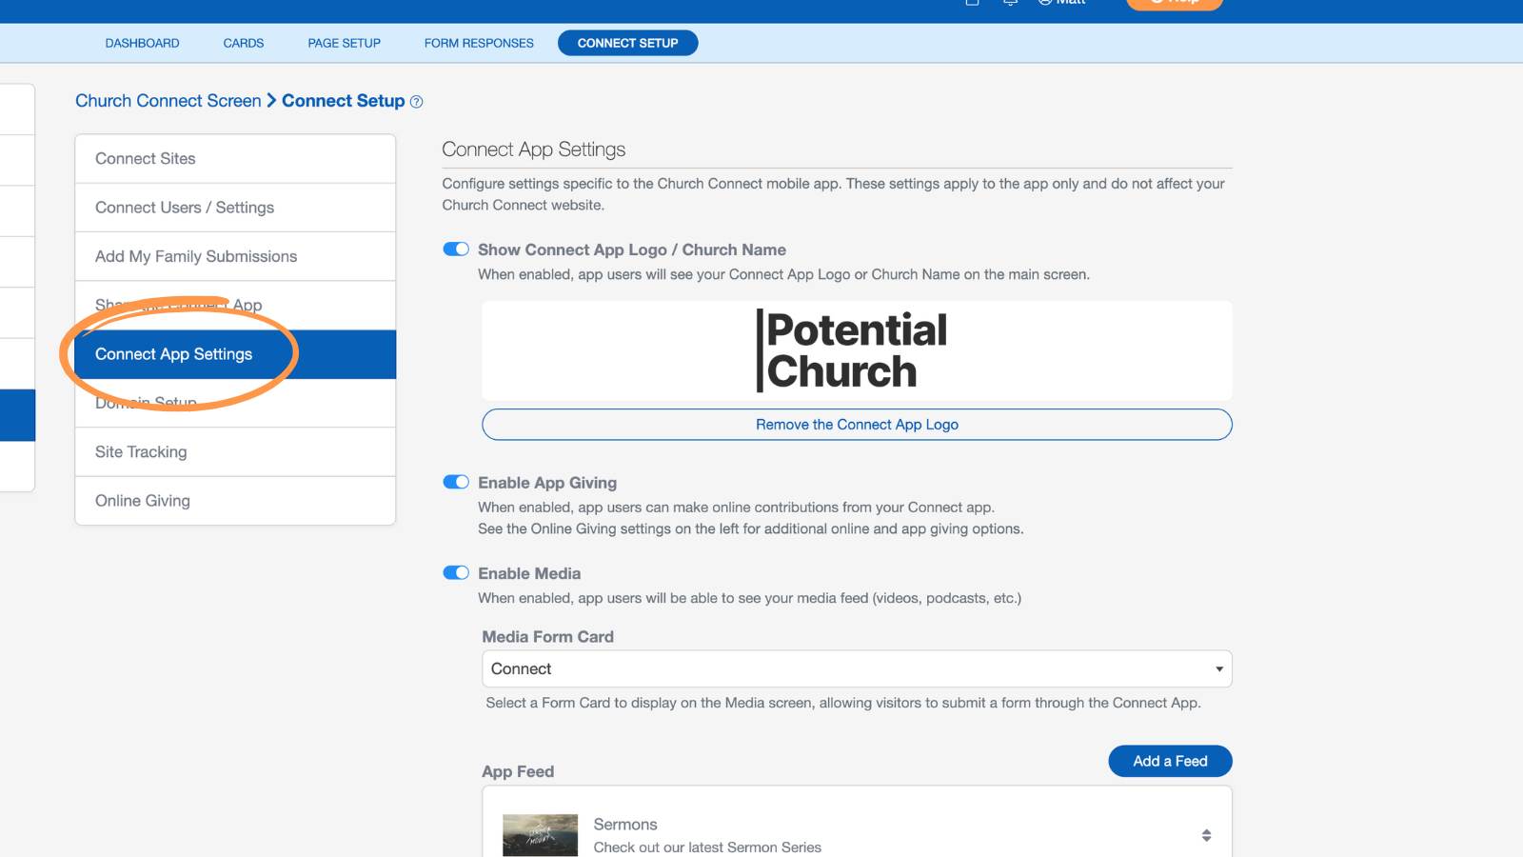Go to the Dashboard tab

pos(142,43)
